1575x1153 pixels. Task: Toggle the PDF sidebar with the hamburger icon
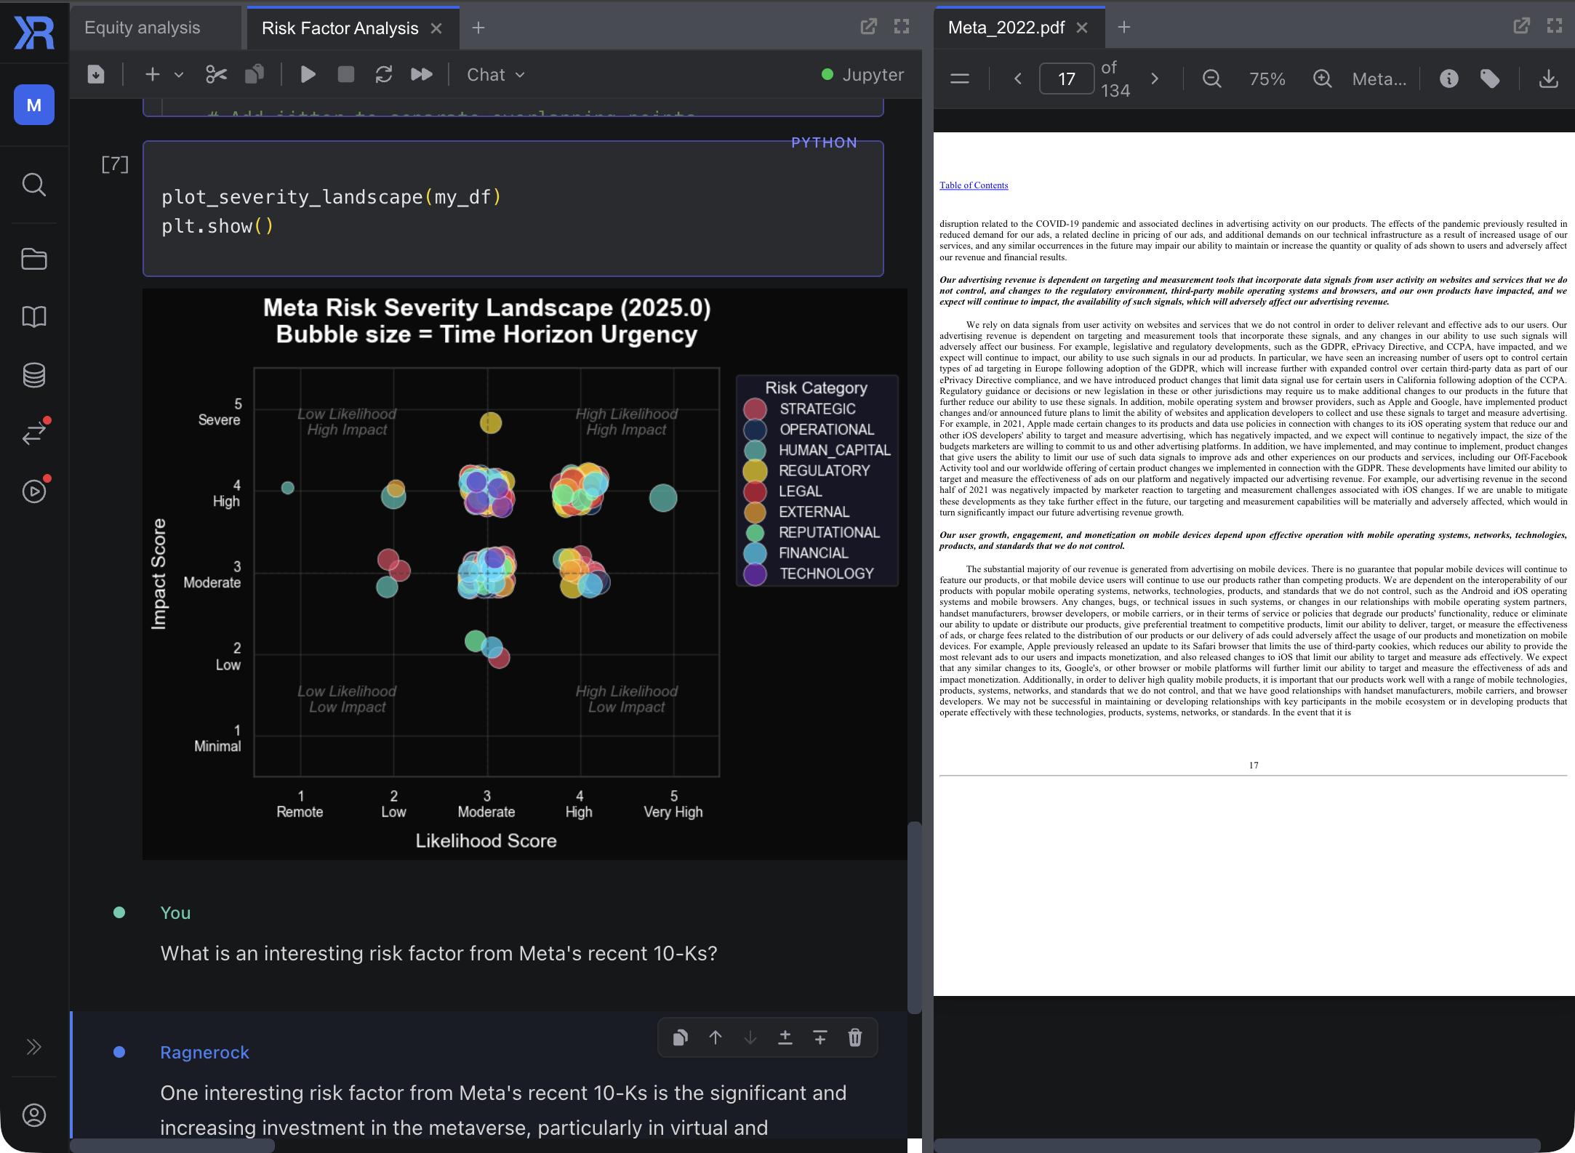point(960,79)
